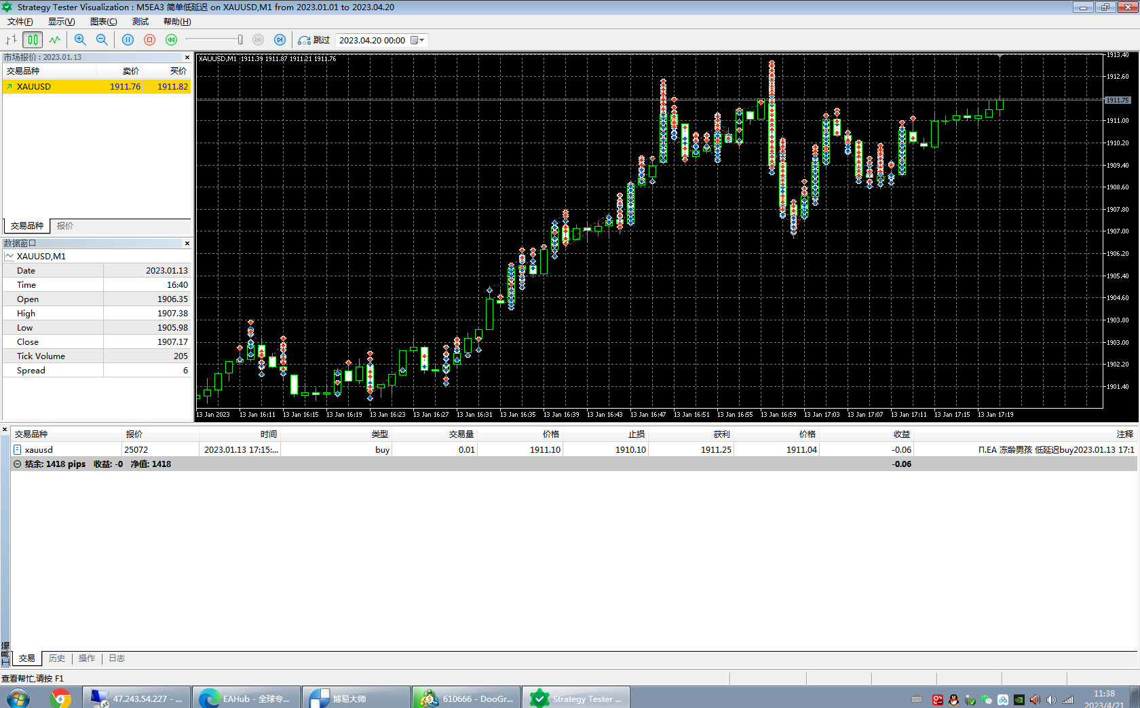The height and width of the screenshot is (708, 1140).
Task: Select the xauusd buy trade row
Action: pyautogui.click(x=574, y=450)
